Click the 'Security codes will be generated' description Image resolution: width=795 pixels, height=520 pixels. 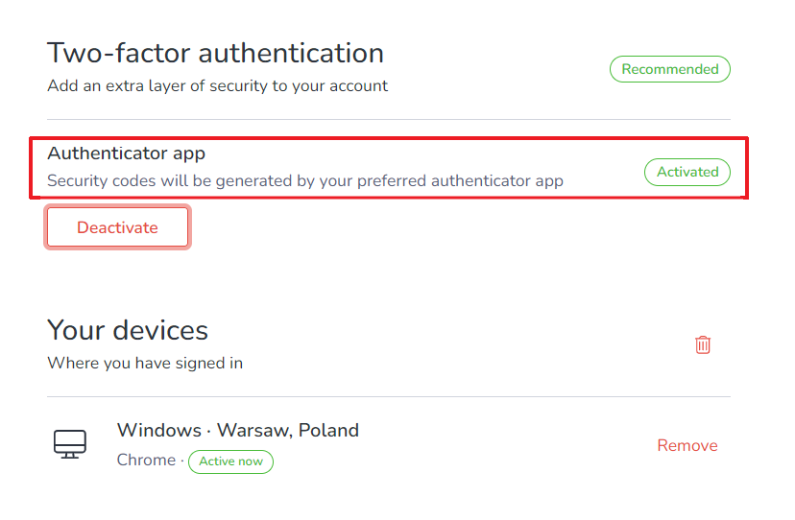(305, 181)
